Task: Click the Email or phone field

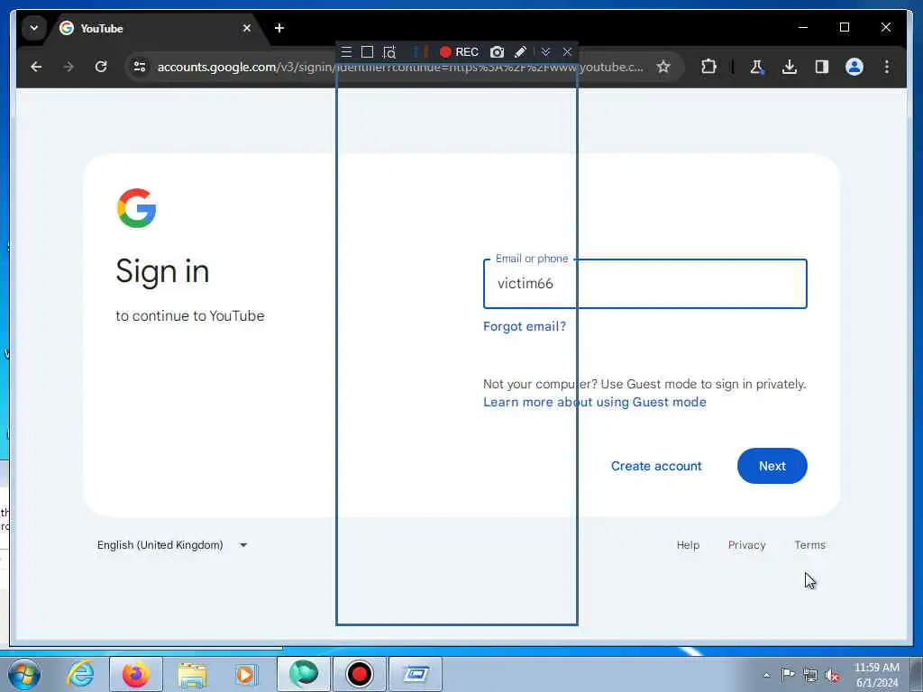Action: click(645, 284)
